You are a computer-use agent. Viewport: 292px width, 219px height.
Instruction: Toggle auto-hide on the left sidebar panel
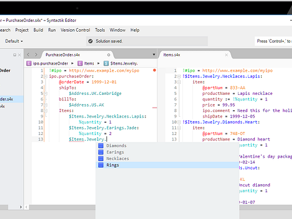pyautogui.click(x=15, y=55)
